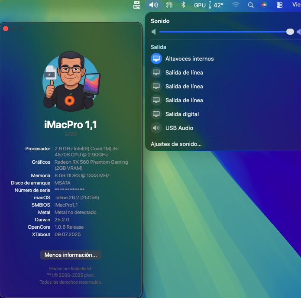
Task: Choose USB Audio output device icon
Action: [156, 128]
